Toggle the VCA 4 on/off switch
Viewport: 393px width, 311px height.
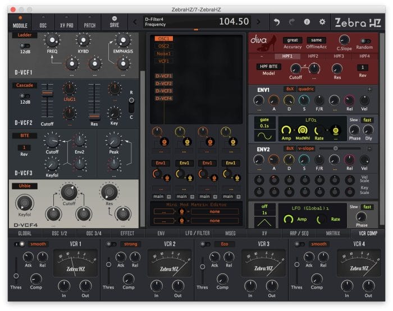[x=299, y=244]
